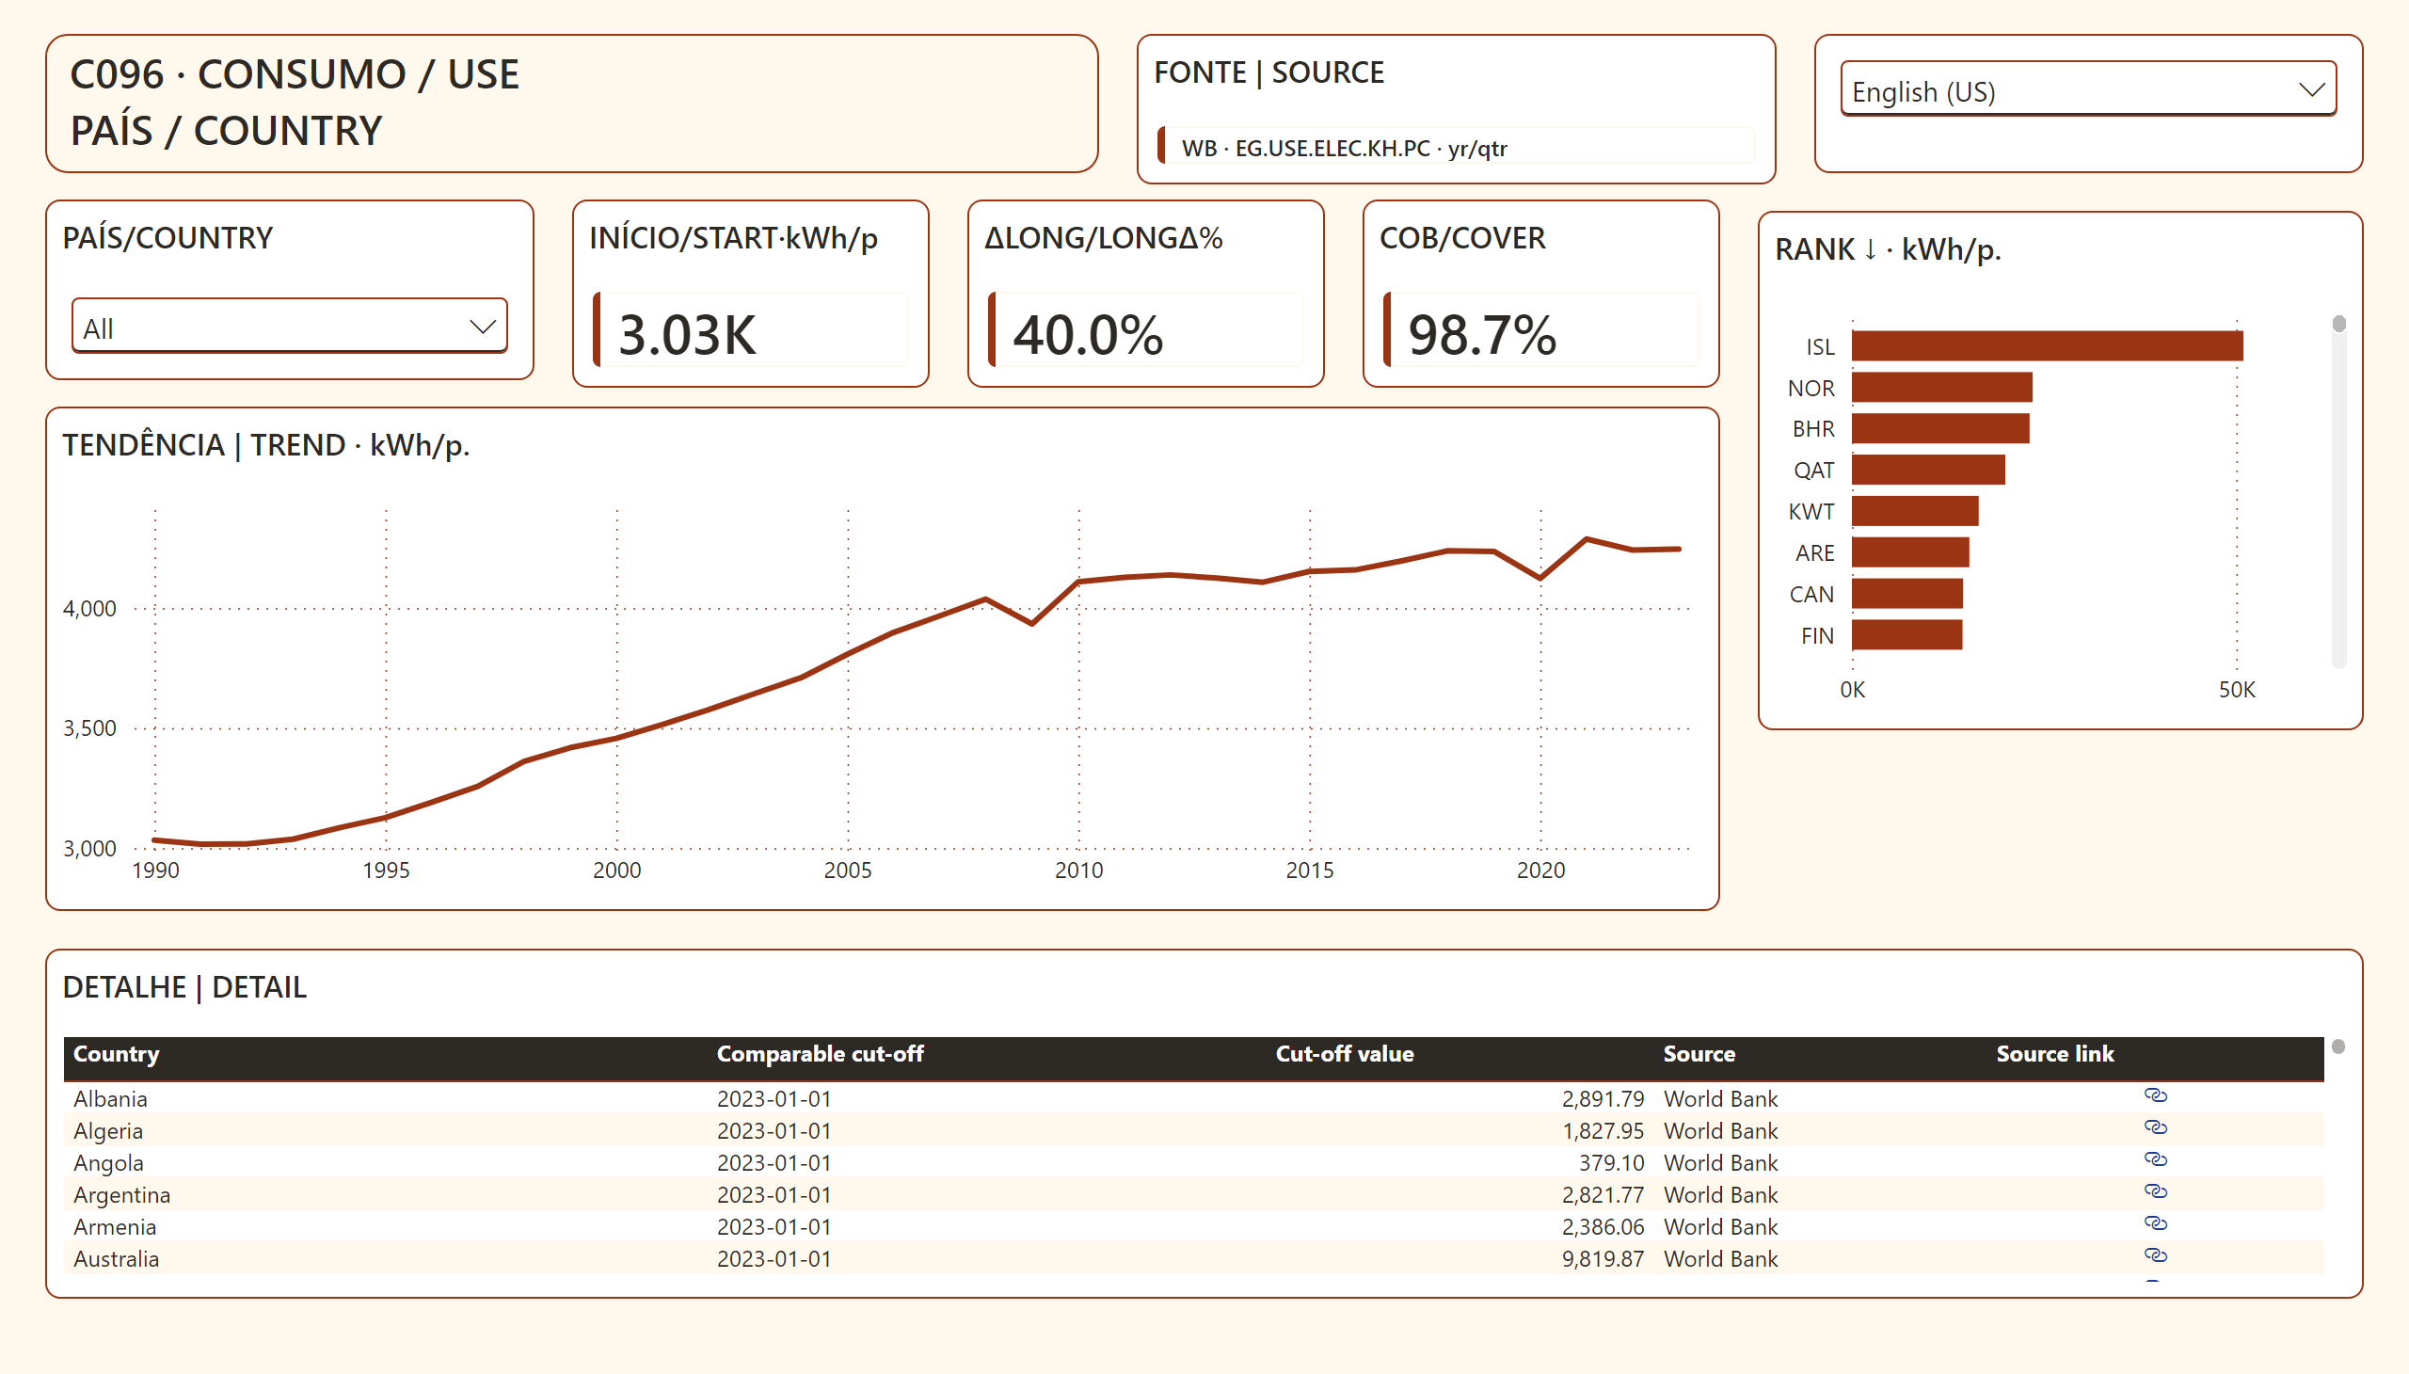The image size is (2409, 1374).
Task: Click the WB · EG.USE.ELEC.KH.PC source text
Action: pos(1344,149)
